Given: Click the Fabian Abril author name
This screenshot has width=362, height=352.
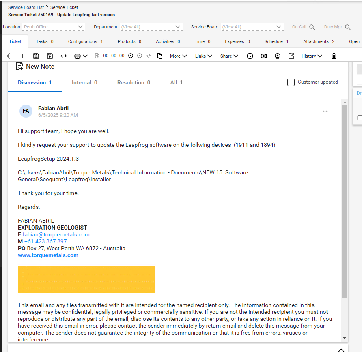Looking at the screenshot, I should (53, 108).
